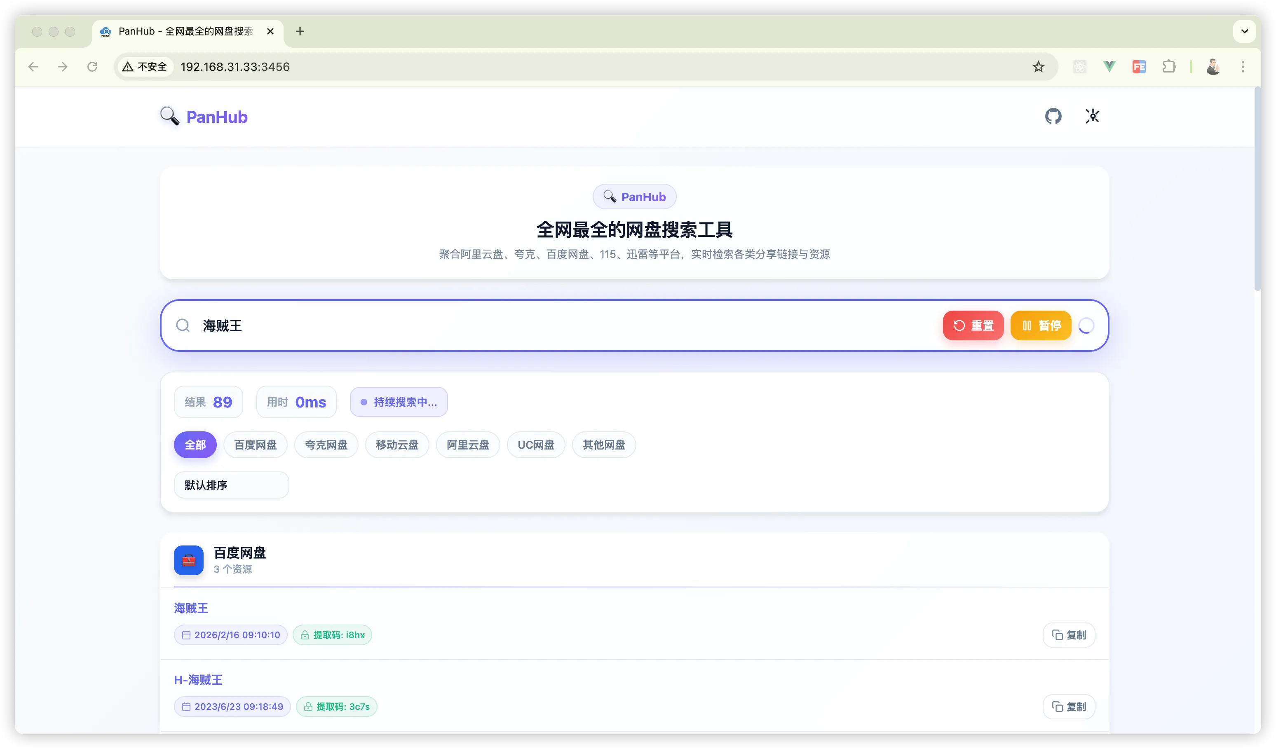Viewport: 1276px width, 749px height.
Task: Open the 默认排序 sort dropdown
Action: [x=231, y=485]
